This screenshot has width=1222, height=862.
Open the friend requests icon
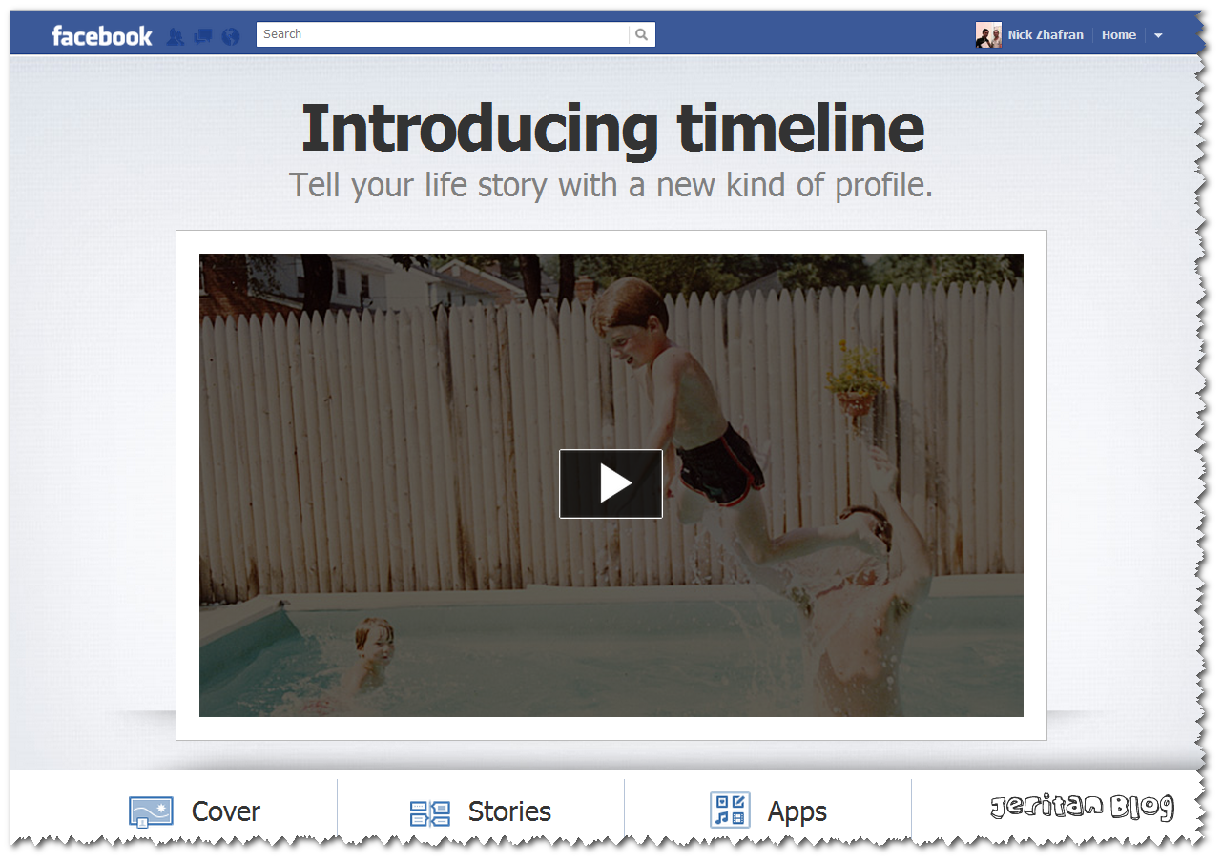coord(175,37)
